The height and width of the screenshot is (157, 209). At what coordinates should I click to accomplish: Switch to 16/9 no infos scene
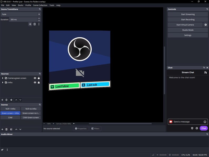tap(31, 109)
